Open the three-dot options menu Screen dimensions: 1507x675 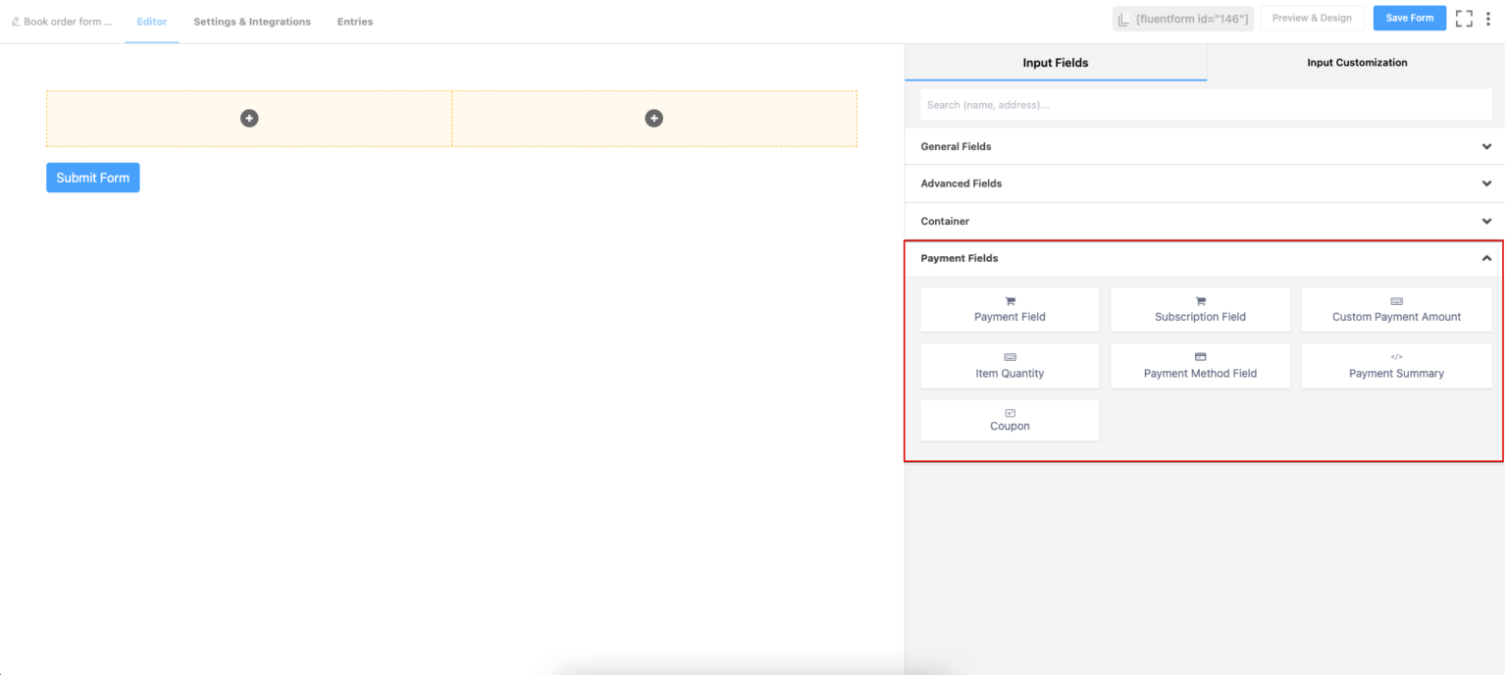click(x=1488, y=18)
